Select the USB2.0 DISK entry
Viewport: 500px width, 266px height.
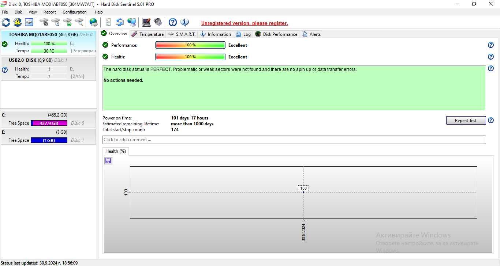click(49, 69)
